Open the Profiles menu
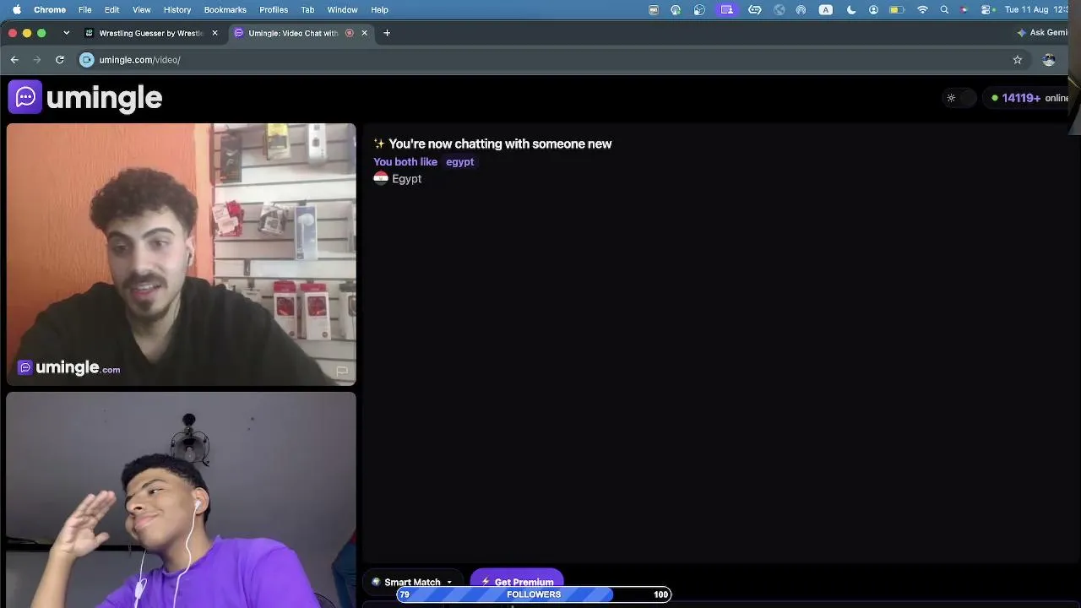 (x=274, y=9)
